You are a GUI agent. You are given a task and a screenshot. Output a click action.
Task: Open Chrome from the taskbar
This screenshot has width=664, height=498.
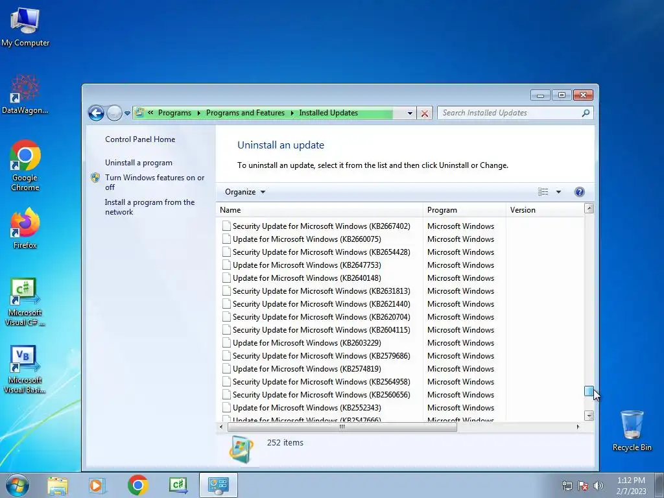(x=137, y=485)
